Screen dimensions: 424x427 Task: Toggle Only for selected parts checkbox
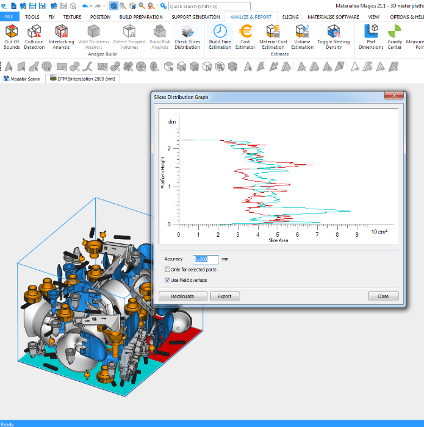tap(167, 270)
